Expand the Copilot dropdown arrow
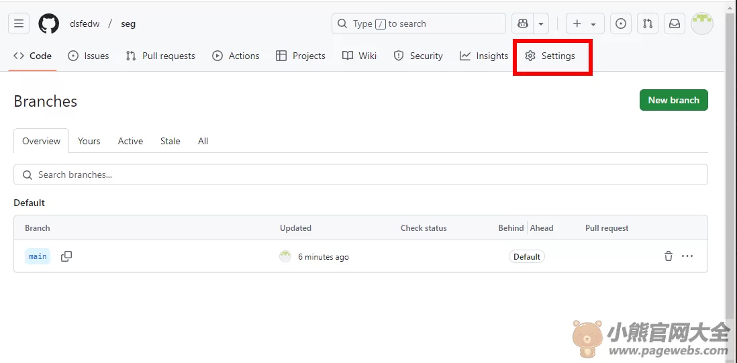Screen dimensions: 737x363 click(541, 23)
